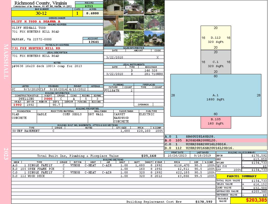This screenshot has width=268, height=204.
Task: Select the gray C.1 320 SqFt sketch section
Action: (x=216, y=62)
